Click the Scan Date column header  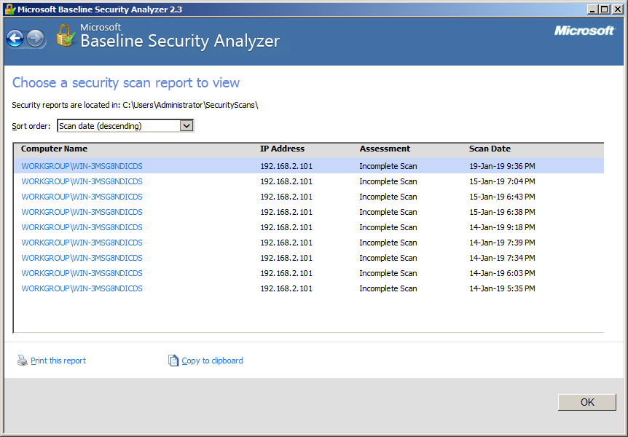(490, 149)
